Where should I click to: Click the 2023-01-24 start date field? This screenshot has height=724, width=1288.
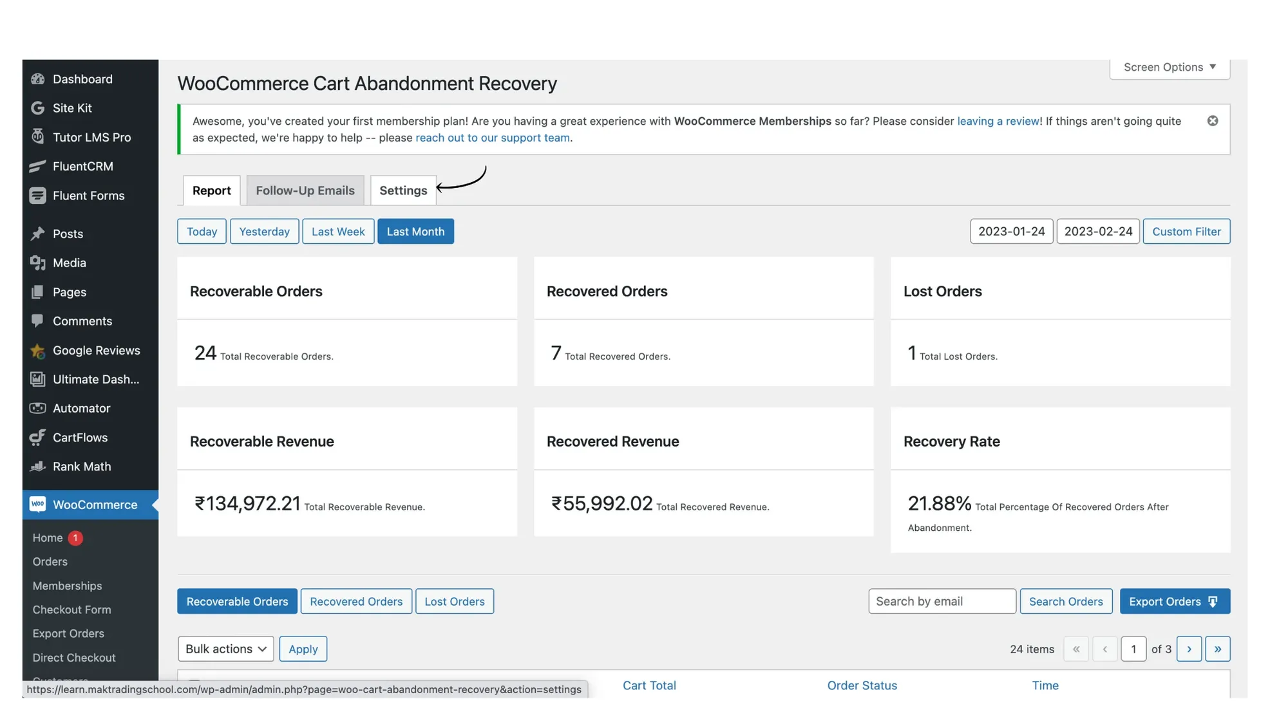(1011, 232)
